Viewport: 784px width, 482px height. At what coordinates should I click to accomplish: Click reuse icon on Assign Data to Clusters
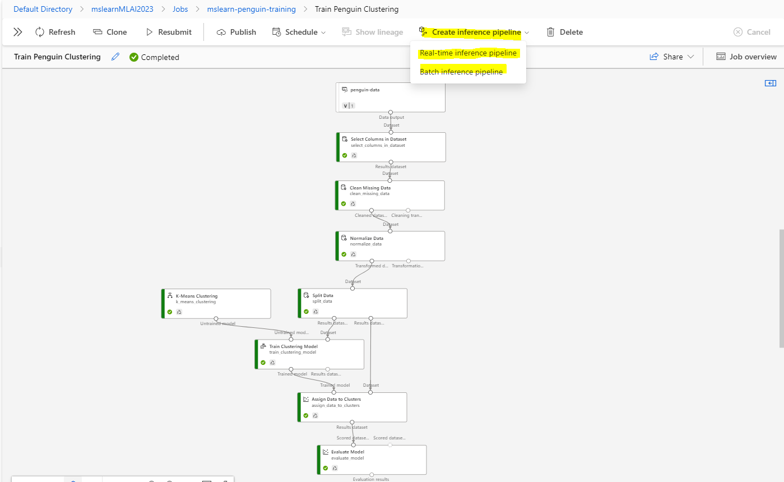[x=315, y=415]
